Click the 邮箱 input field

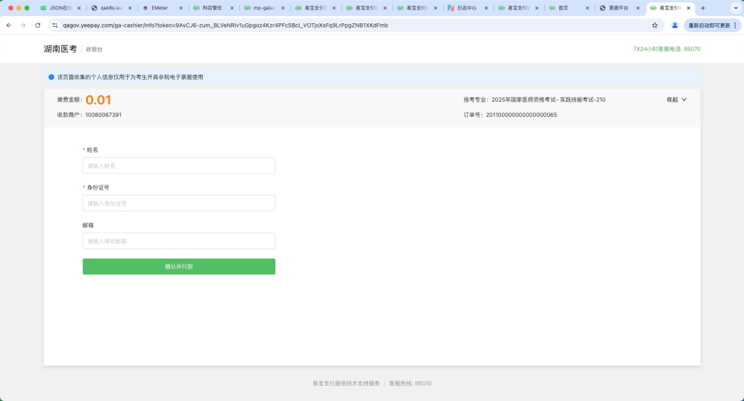click(x=179, y=241)
